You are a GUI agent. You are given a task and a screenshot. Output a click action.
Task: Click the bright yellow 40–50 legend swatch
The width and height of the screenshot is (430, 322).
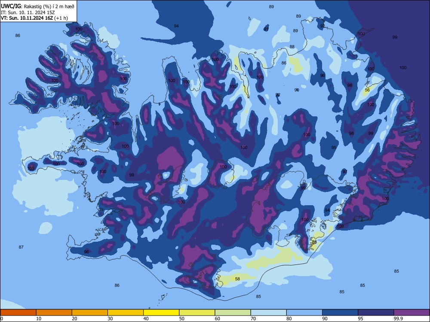(161, 313)
